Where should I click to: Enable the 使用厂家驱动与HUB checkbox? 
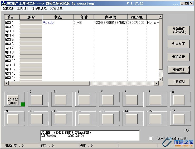(x=151, y=138)
